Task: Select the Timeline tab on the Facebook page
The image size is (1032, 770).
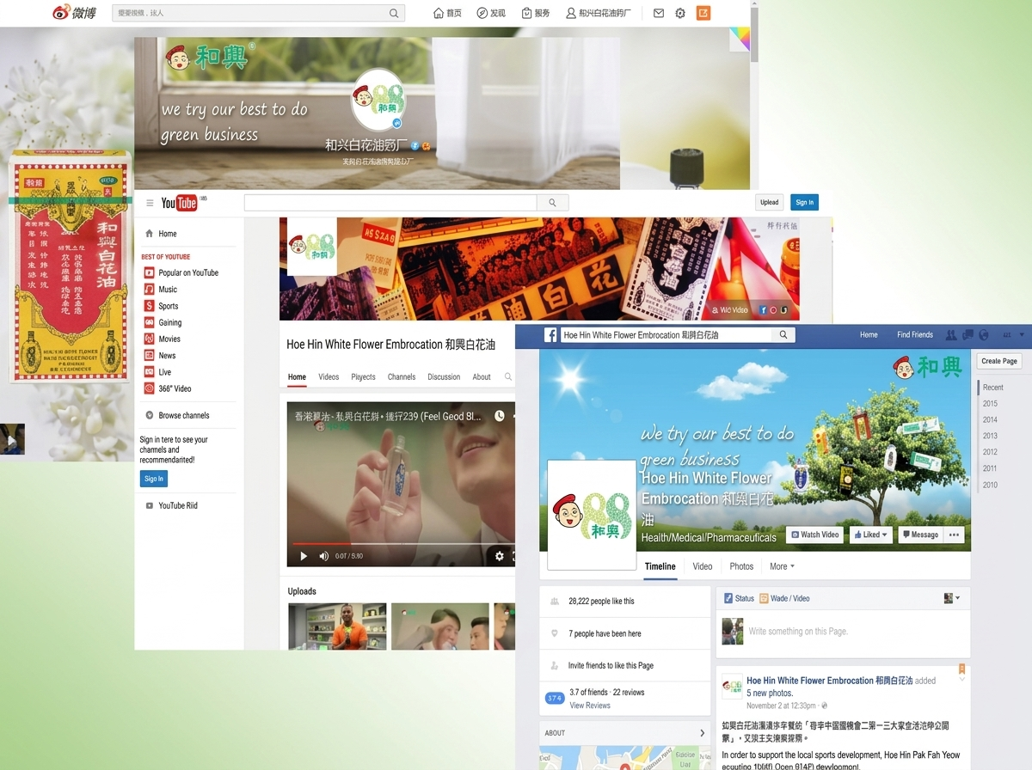Action: [x=660, y=566]
